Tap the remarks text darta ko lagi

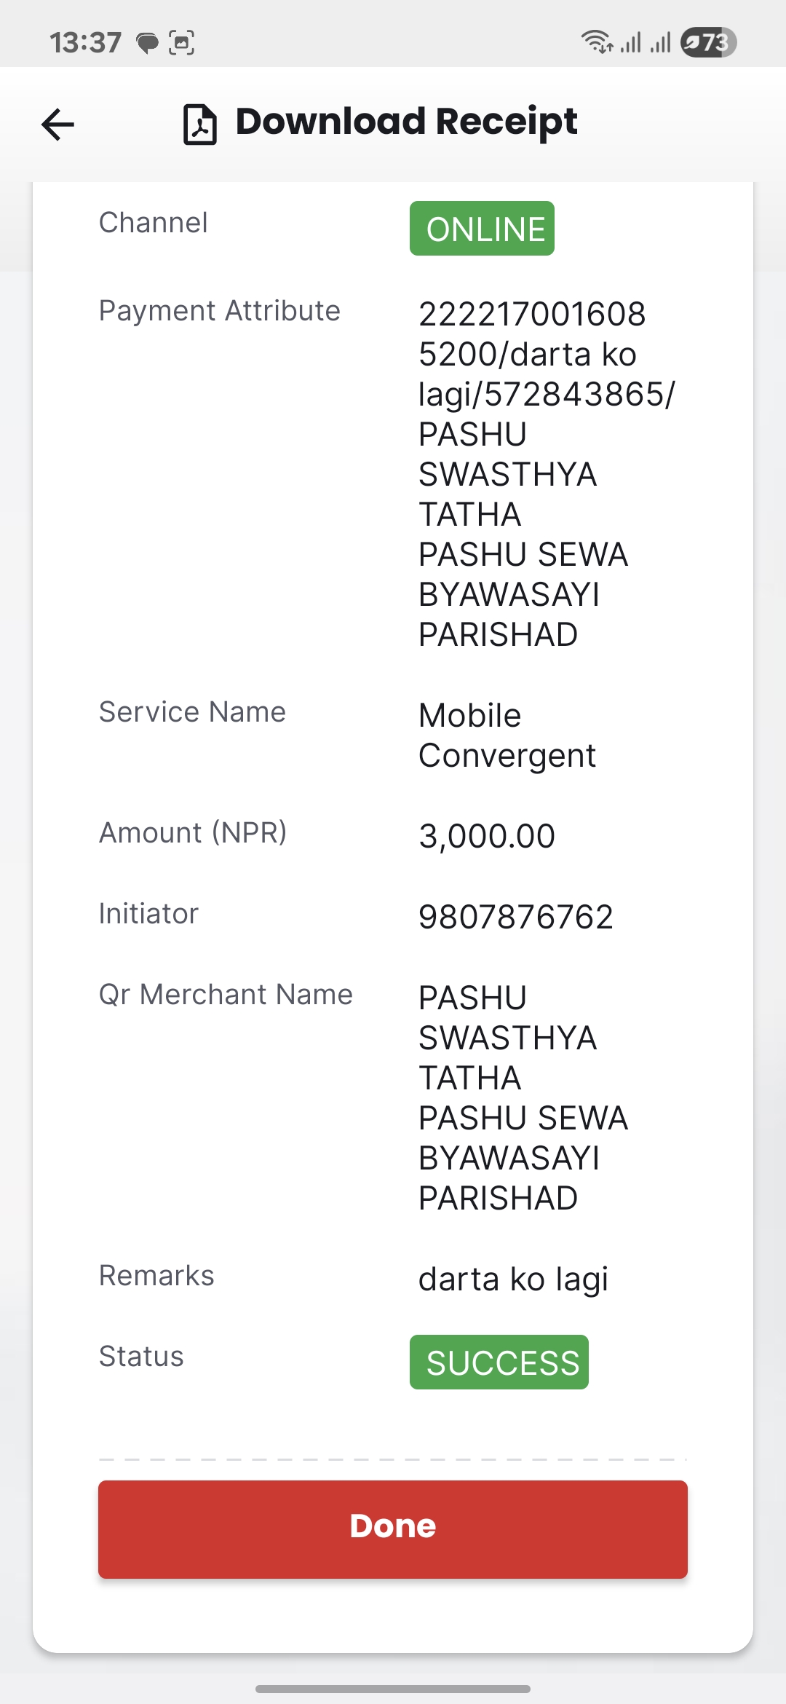pyautogui.click(x=513, y=1279)
